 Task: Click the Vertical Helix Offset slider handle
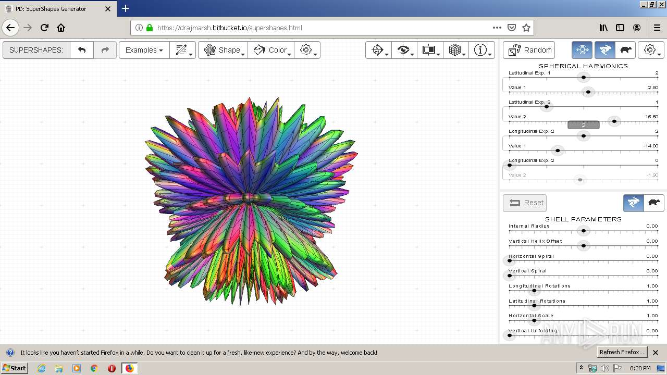[x=584, y=246]
